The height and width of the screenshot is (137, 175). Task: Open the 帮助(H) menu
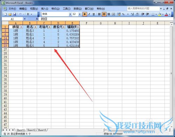tap(101, 9)
